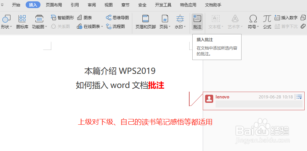Click the lenovo author name in comment
This screenshot has width=307, height=151.
pos(222,97)
